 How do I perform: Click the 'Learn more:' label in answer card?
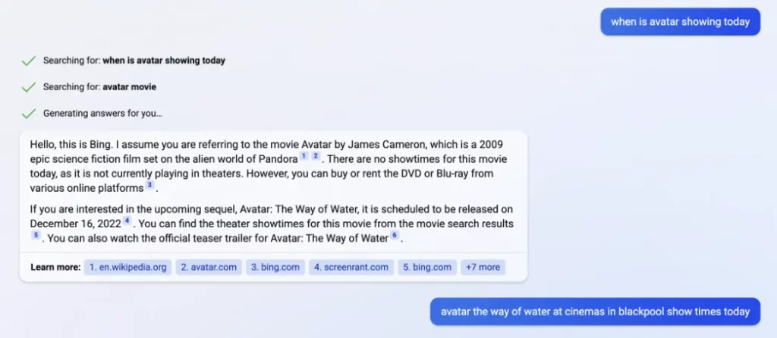point(55,268)
